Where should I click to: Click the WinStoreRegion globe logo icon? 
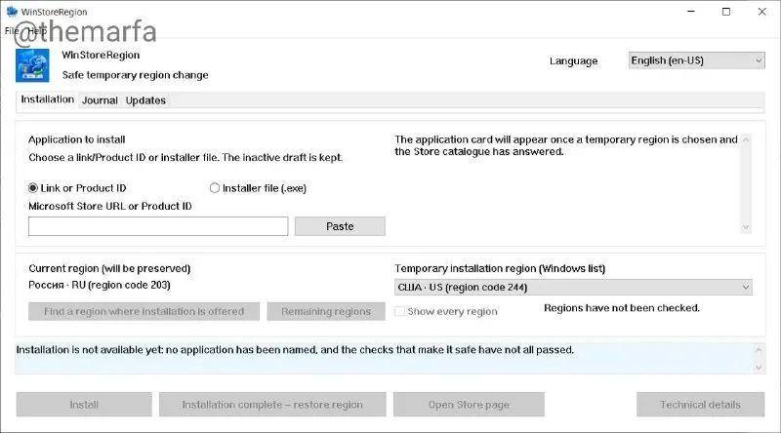pyautogui.click(x=32, y=65)
